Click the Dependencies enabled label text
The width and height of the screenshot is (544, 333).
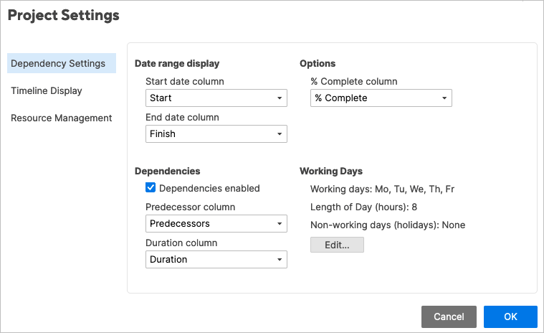pyautogui.click(x=209, y=188)
